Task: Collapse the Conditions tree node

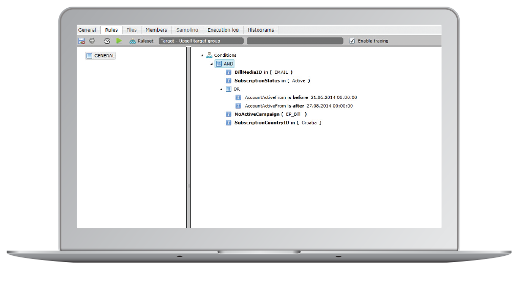Action: pos(202,55)
